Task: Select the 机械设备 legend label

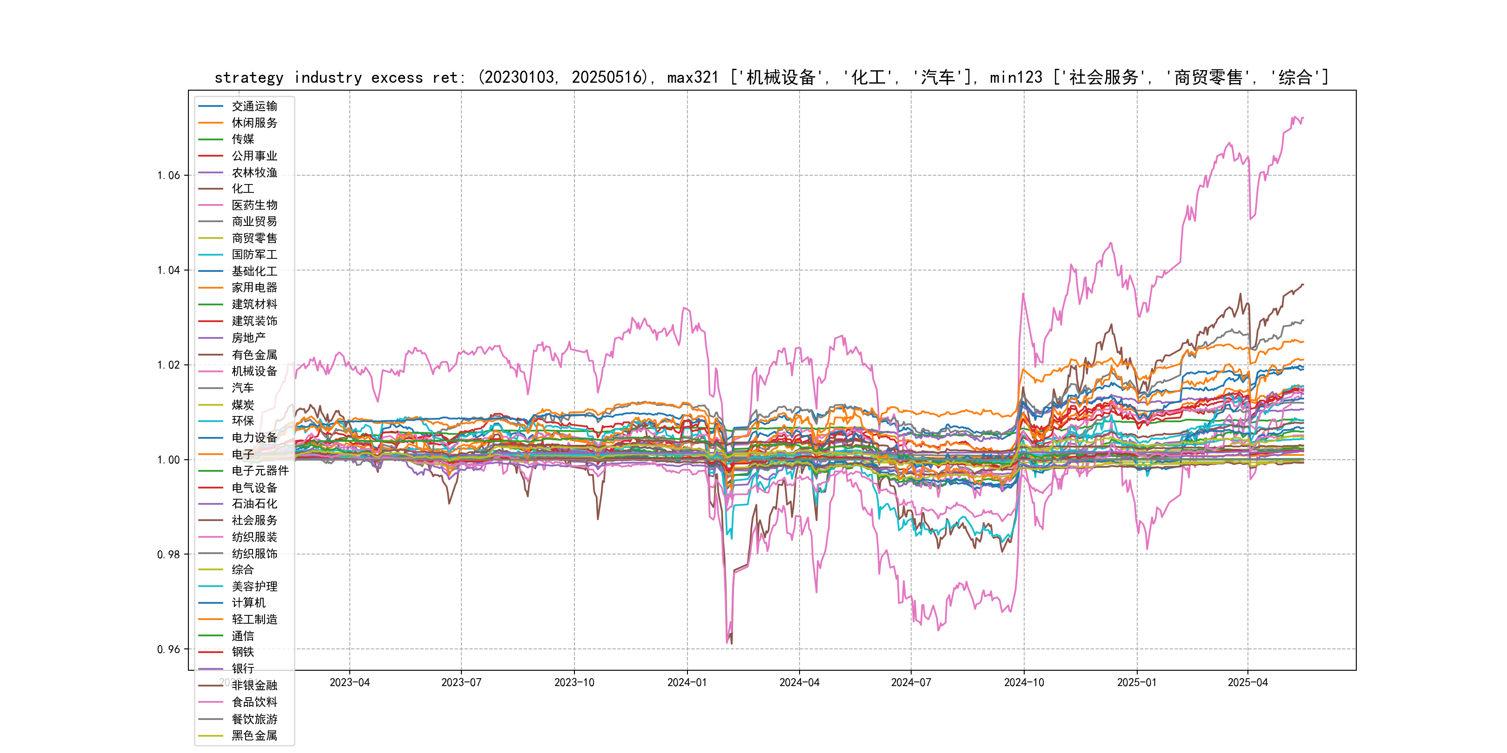Action: pyautogui.click(x=254, y=371)
